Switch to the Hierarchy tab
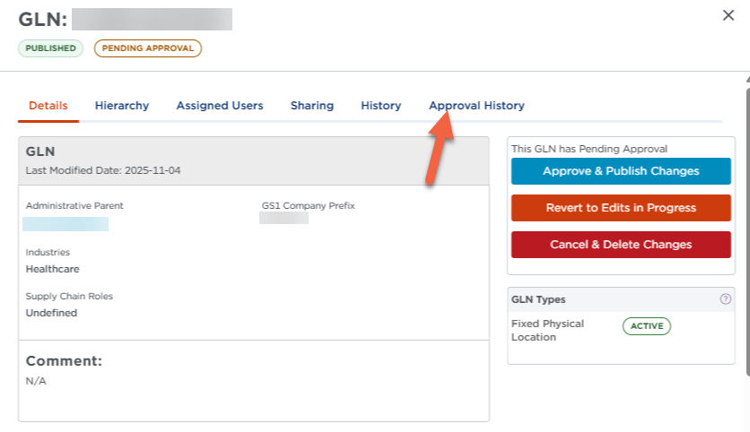This screenshot has width=750, height=432. click(x=122, y=106)
